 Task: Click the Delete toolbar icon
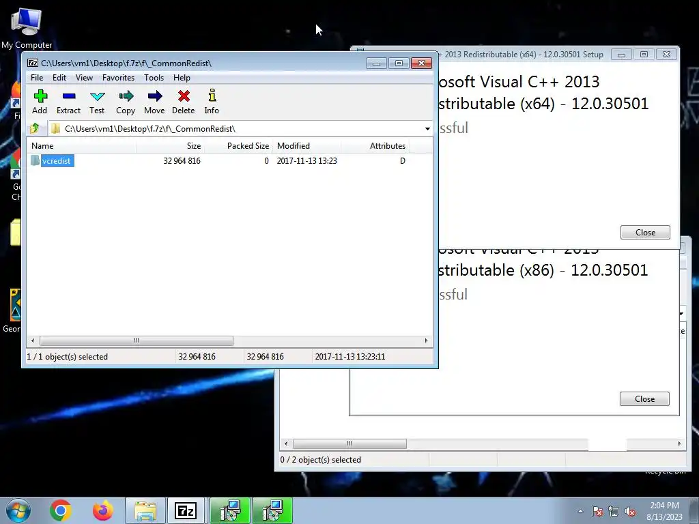point(183,102)
